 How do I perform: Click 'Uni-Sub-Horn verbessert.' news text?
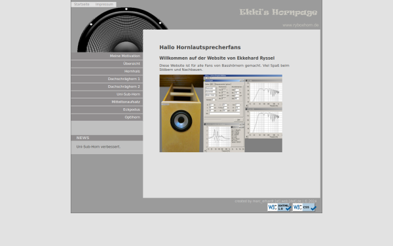coord(98,146)
